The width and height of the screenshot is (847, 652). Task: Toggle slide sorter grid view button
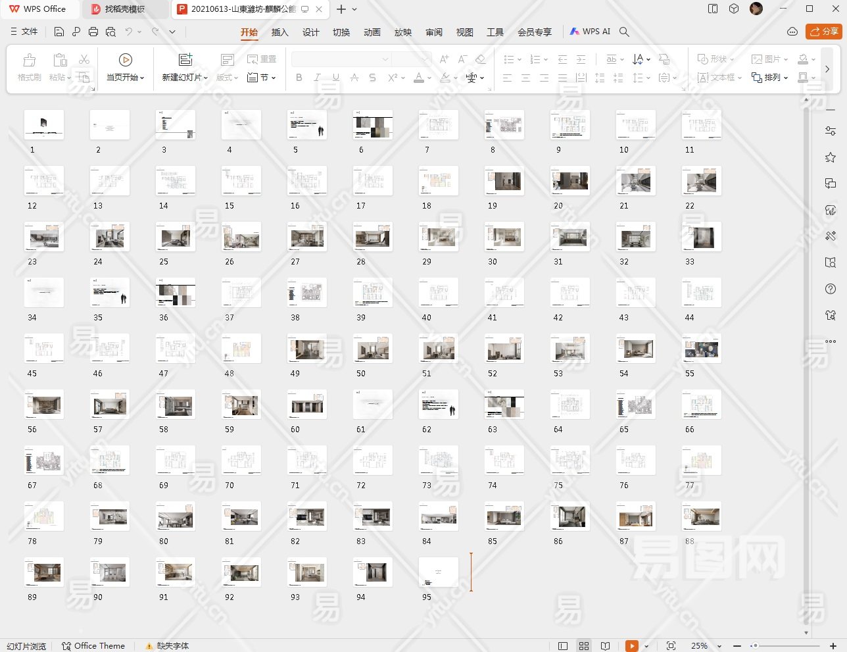coord(584,646)
